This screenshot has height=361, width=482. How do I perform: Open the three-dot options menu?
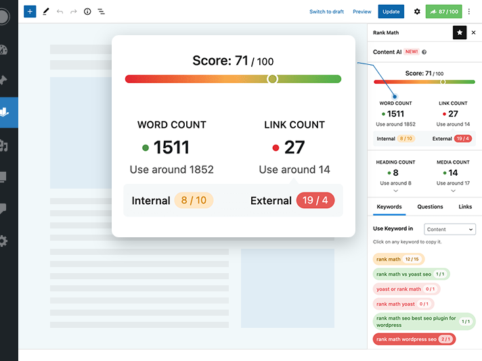click(468, 11)
